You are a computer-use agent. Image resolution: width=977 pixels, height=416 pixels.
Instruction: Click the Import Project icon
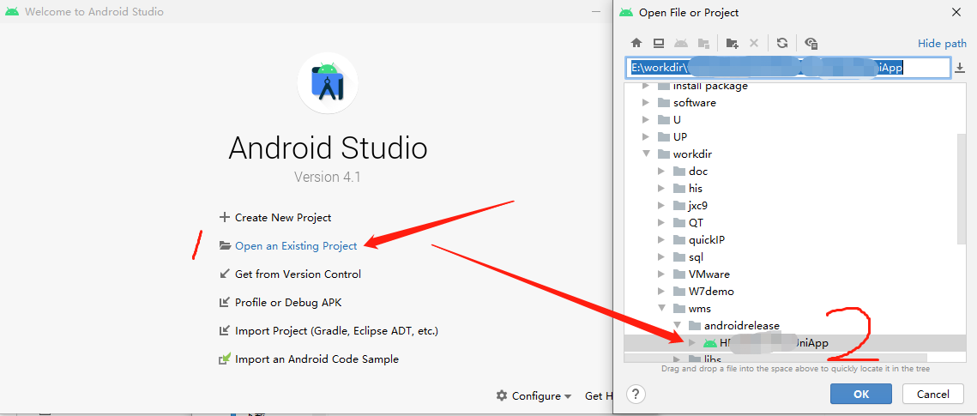tap(225, 331)
